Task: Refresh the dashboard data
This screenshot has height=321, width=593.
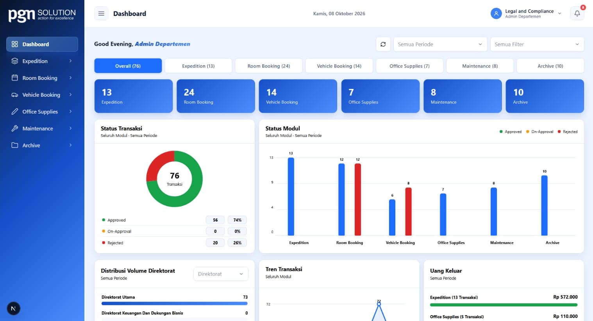Action: [x=383, y=44]
